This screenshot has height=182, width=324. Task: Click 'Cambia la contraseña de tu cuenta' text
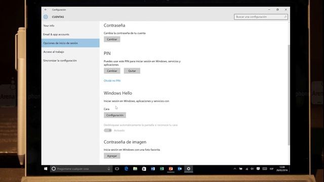[125, 33]
